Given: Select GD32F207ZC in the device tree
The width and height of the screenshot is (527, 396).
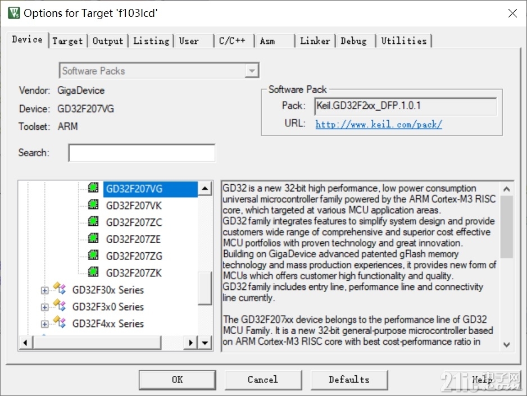Looking at the screenshot, I should point(134,222).
